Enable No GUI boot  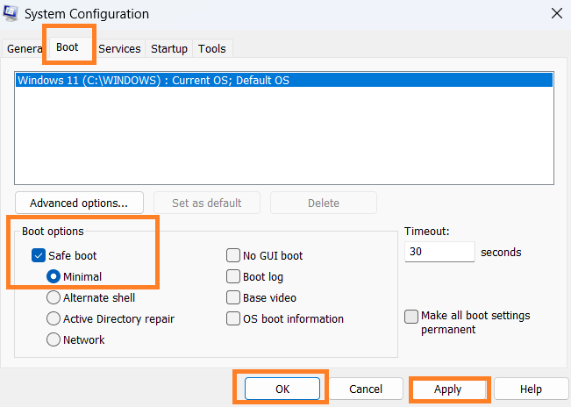tap(233, 256)
